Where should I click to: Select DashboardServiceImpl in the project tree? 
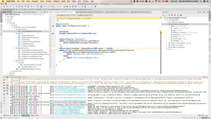point(33,65)
